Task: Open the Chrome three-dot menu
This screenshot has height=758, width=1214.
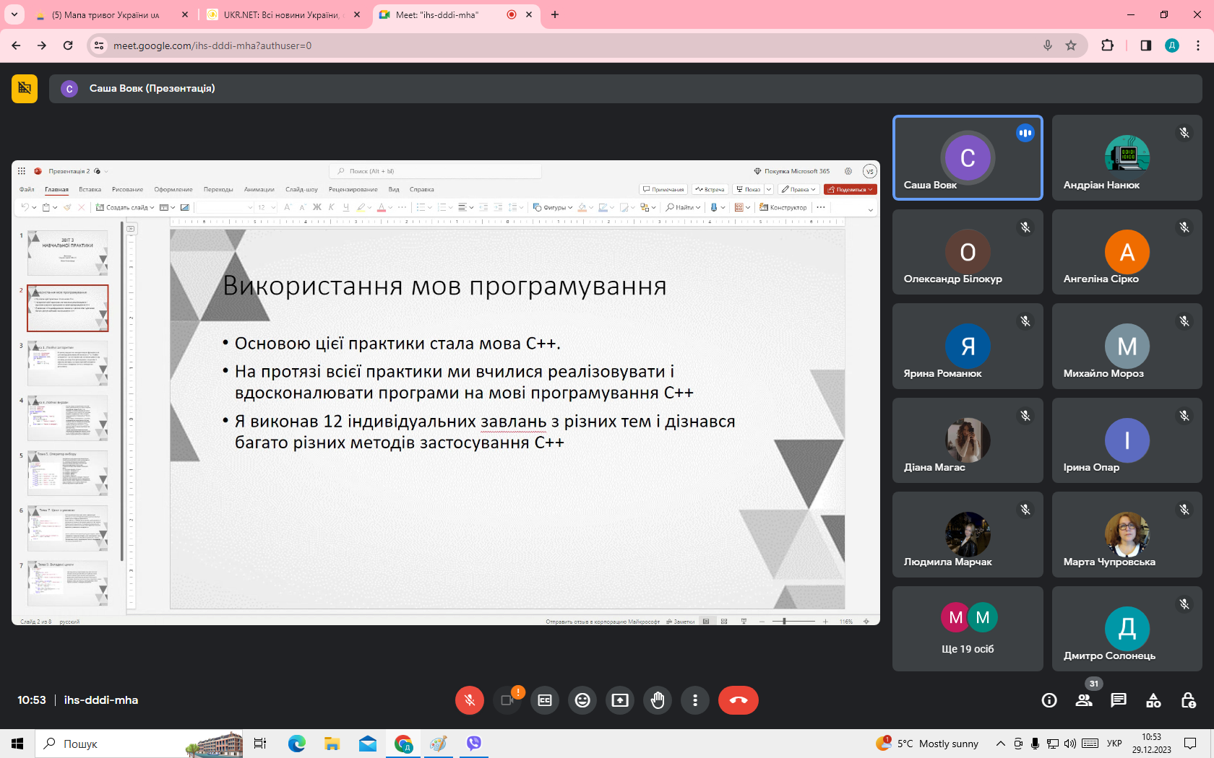Action: [1198, 45]
